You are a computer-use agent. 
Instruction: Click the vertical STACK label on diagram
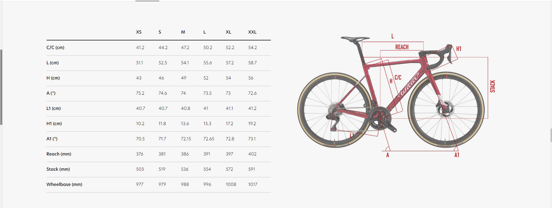[492, 86]
